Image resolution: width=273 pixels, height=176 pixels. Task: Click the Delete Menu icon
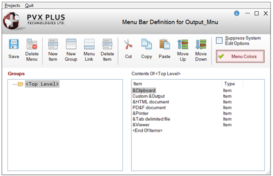click(32, 45)
